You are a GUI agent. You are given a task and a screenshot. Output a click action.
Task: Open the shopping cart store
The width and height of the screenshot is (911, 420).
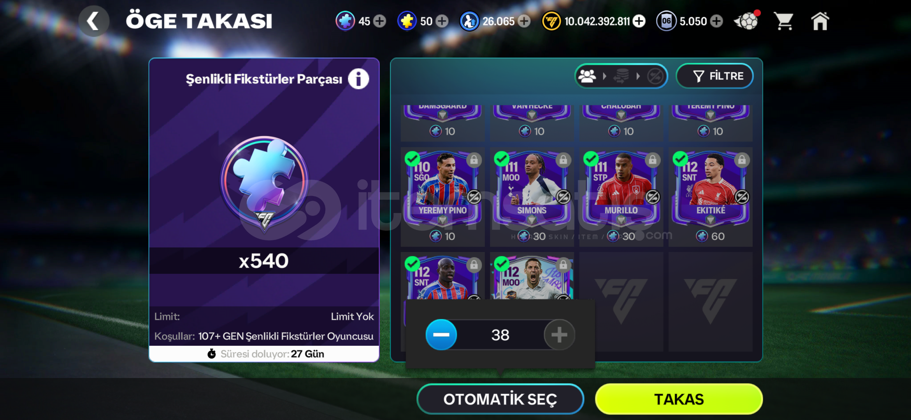click(x=783, y=21)
